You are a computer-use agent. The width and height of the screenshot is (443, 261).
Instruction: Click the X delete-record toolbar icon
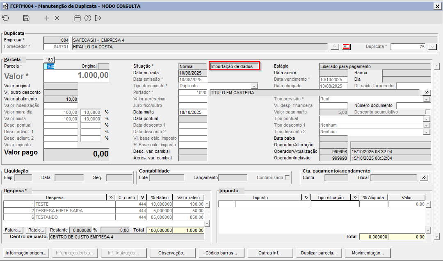point(57,18)
